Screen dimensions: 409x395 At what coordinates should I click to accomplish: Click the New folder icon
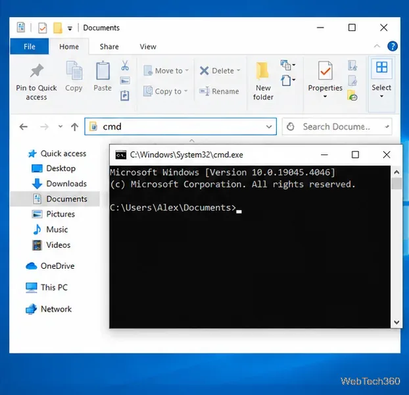tap(262, 71)
